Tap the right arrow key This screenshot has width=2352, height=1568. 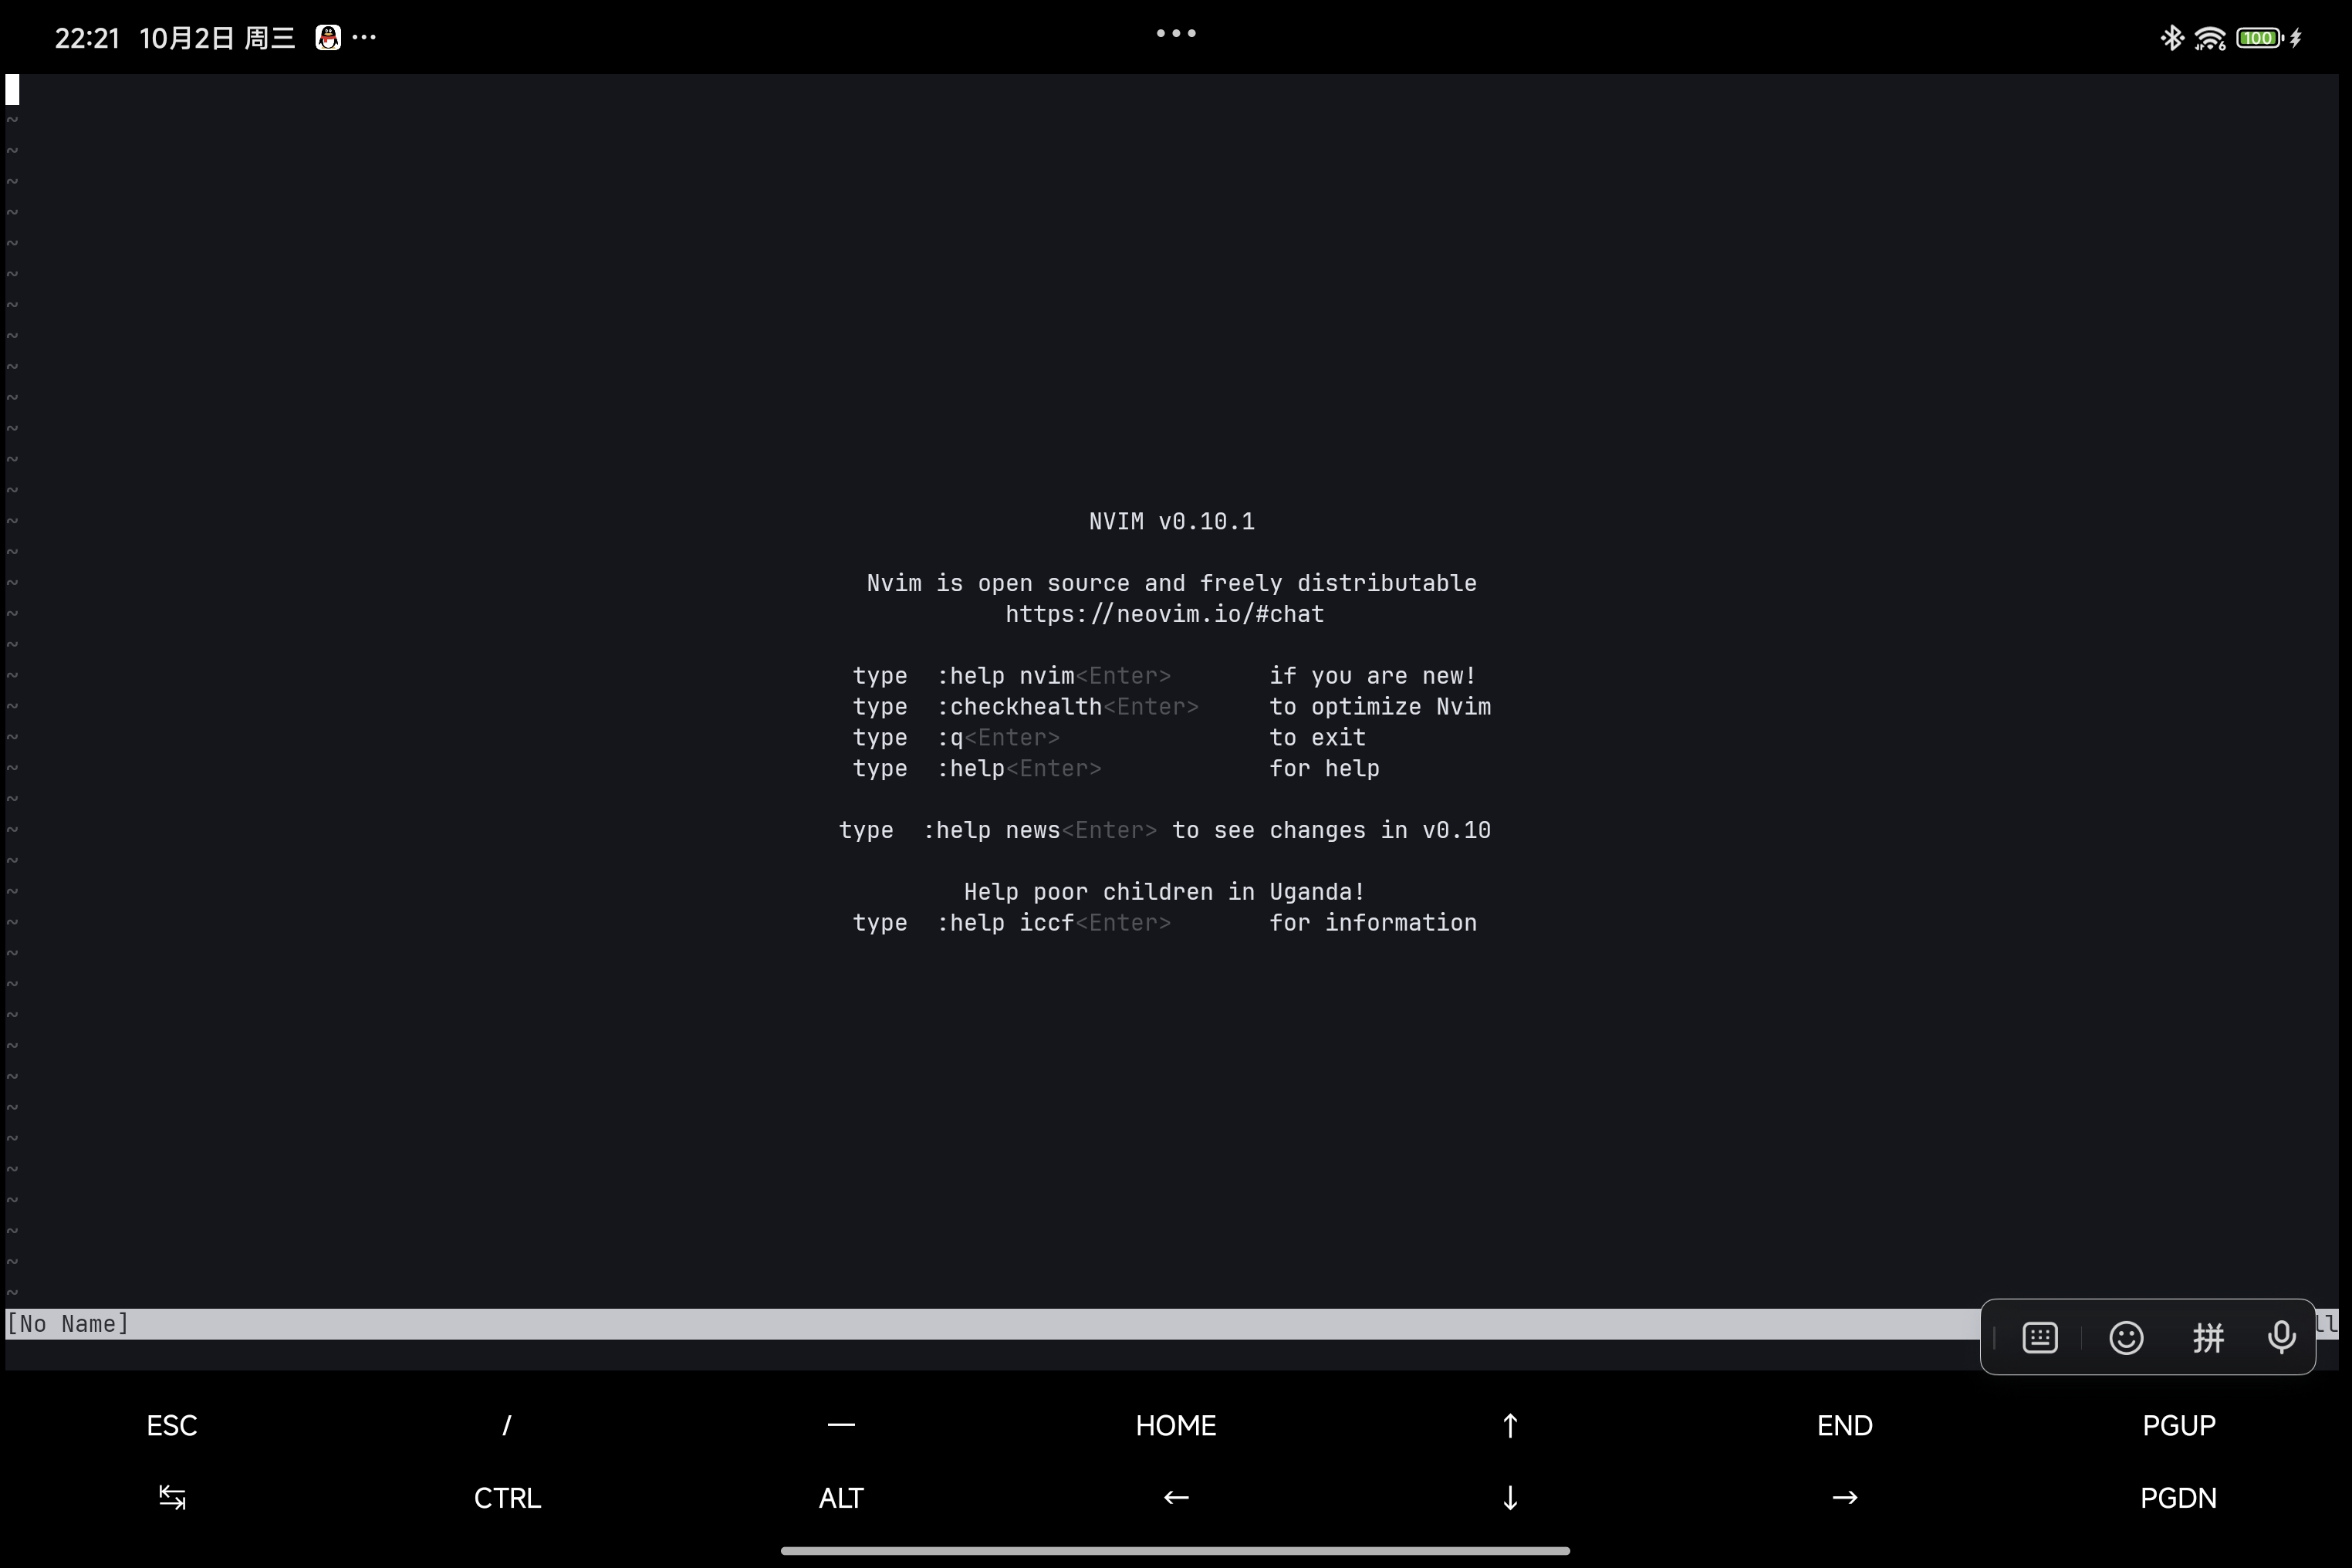pyautogui.click(x=1845, y=1497)
